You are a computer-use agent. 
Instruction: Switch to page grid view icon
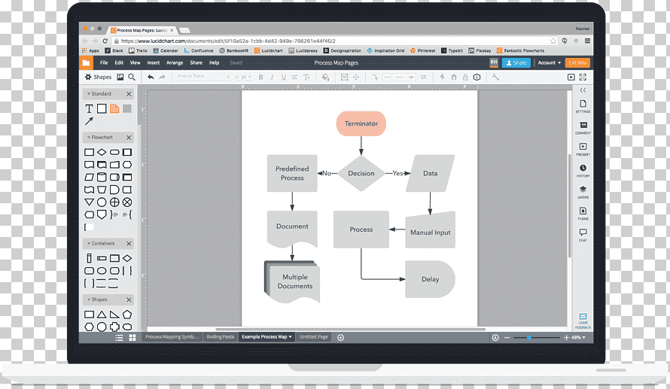pyautogui.click(x=132, y=337)
